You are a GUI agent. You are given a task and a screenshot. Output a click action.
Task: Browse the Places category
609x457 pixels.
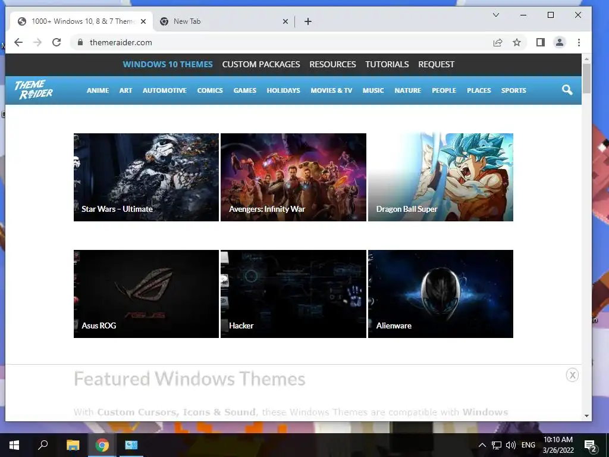pos(479,90)
